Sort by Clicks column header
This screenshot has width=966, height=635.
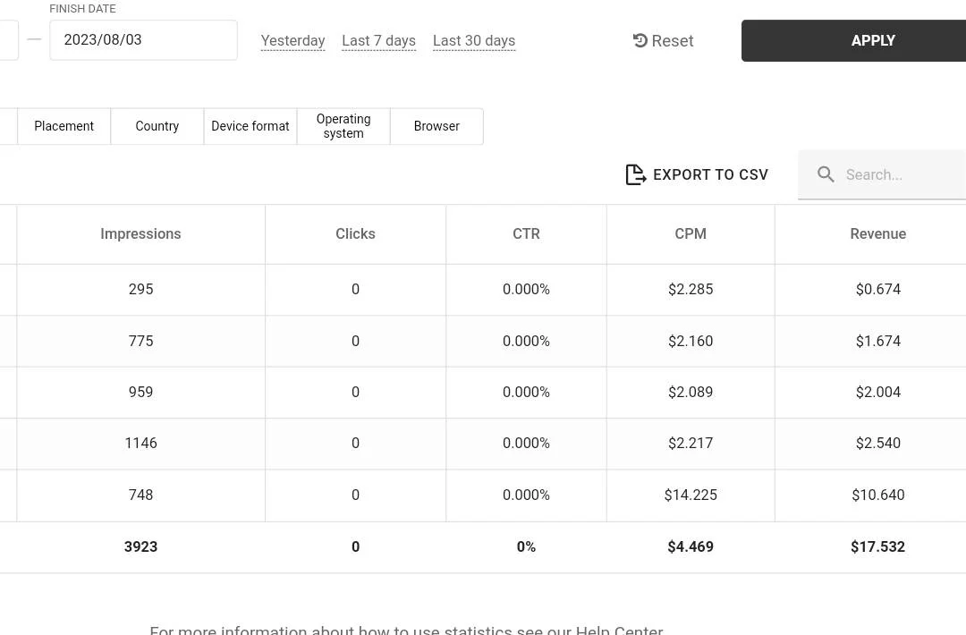pos(355,234)
